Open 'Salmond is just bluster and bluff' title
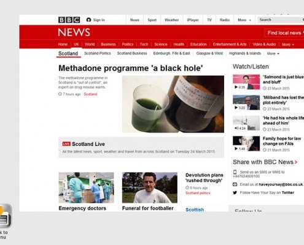304x245 pixels. pos(283,80)
